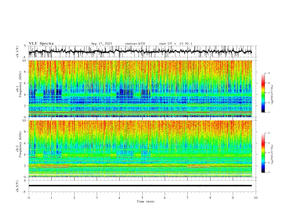288x222 pixels.
Task: Click time axis tick label "0"
Action: click(29, 198)
